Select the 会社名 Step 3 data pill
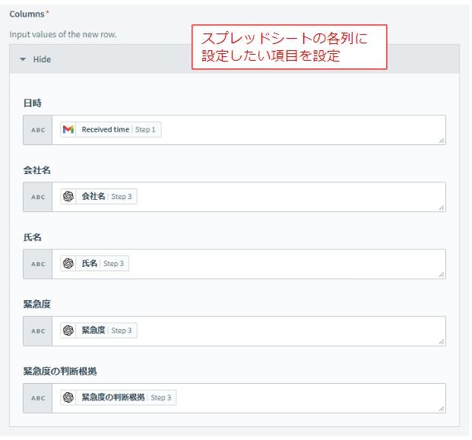472x440 pixels. coord(99,197)
